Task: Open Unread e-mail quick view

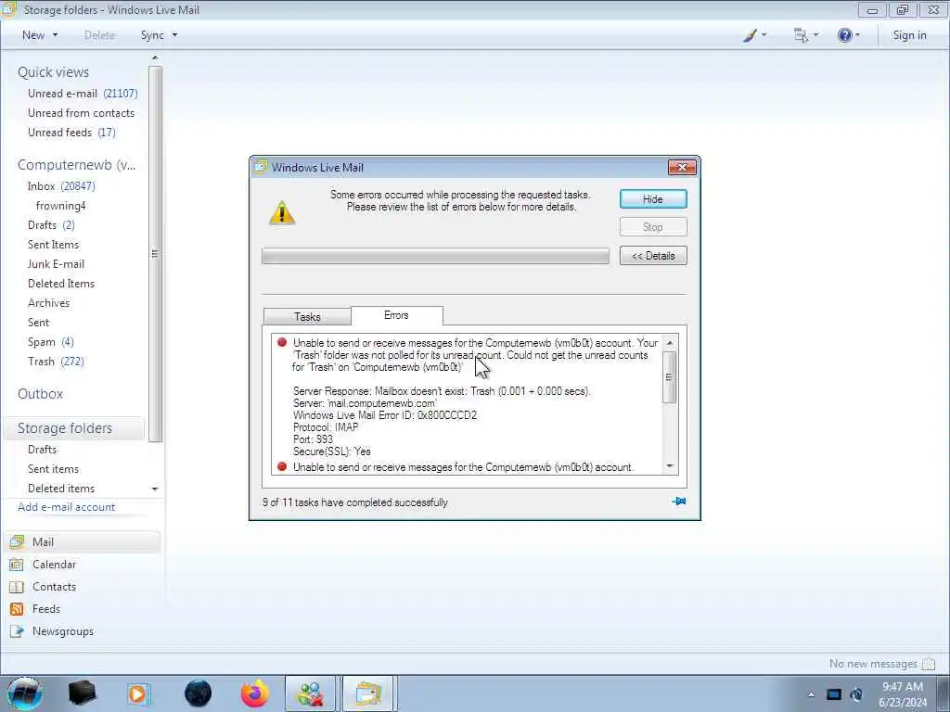Action: coord(83,94)
